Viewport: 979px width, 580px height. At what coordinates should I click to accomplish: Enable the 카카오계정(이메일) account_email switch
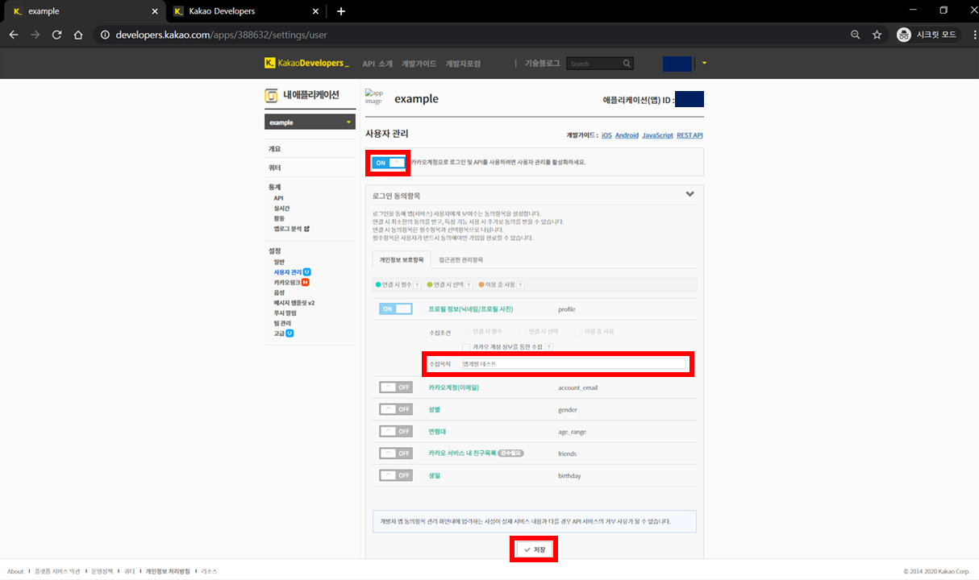[x=396, y=387]
